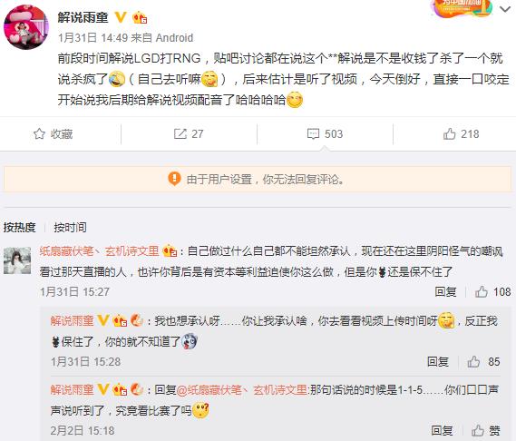Sort comments by 按时间

[70, 227]
